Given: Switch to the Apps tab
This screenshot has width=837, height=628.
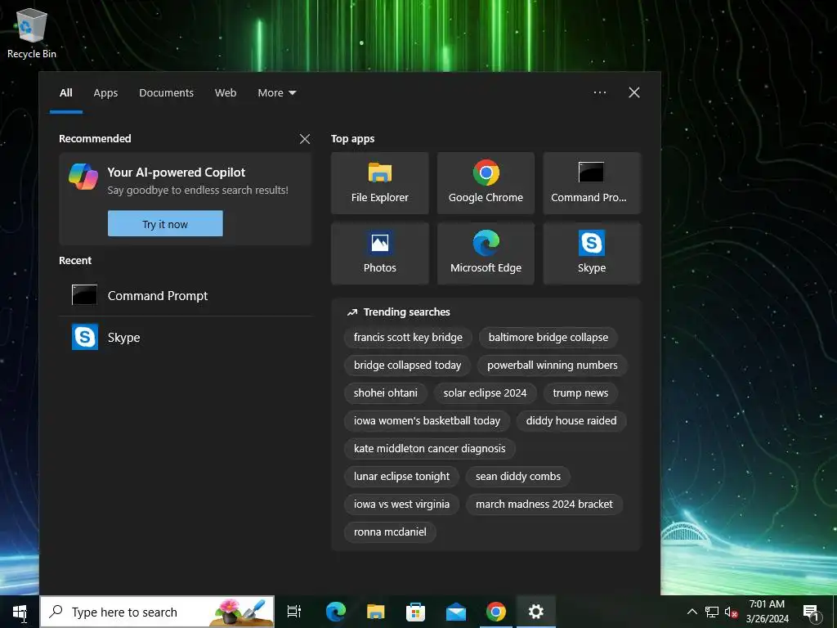Looking at the screenshot, I should pos(105,93).
